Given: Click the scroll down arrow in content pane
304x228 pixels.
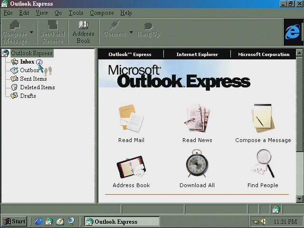Looking at the screenshot, I should pos(300,199).
